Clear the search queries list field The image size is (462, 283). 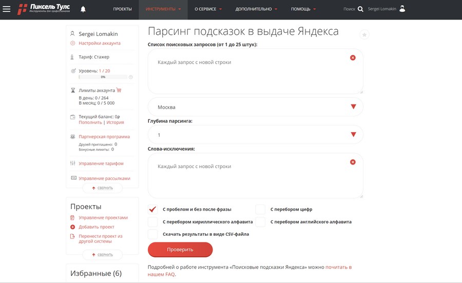[x=353, y=57]
